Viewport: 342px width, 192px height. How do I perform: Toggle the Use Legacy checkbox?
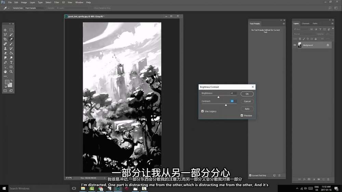(x=202, y=111)
